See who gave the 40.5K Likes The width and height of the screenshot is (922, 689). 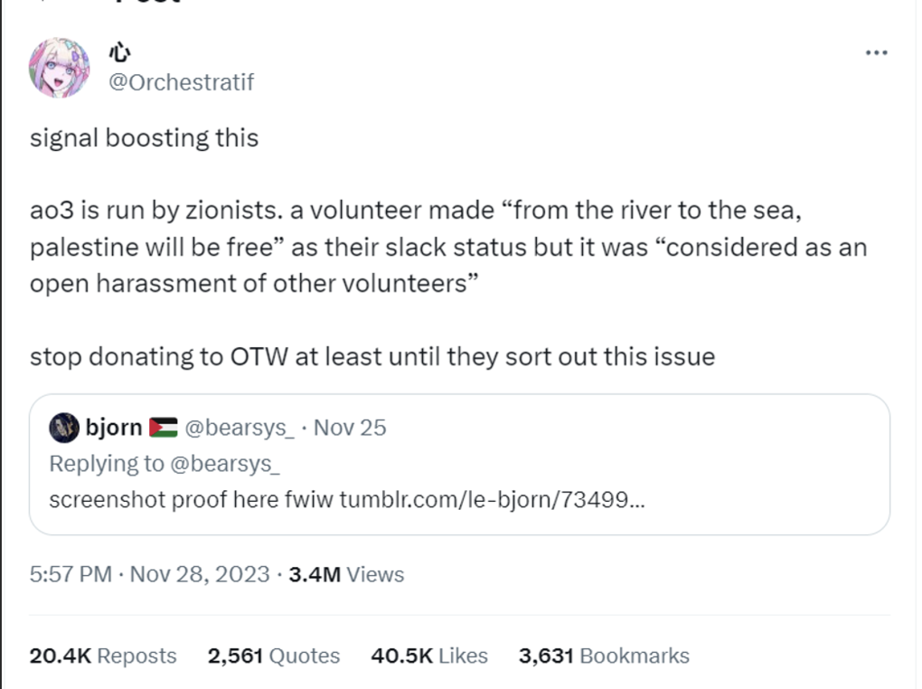(428, 656)
